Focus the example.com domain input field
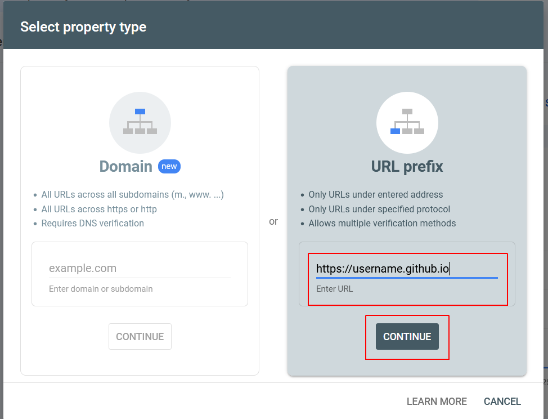This screenshot has height=419, width=548. [140, 268]
